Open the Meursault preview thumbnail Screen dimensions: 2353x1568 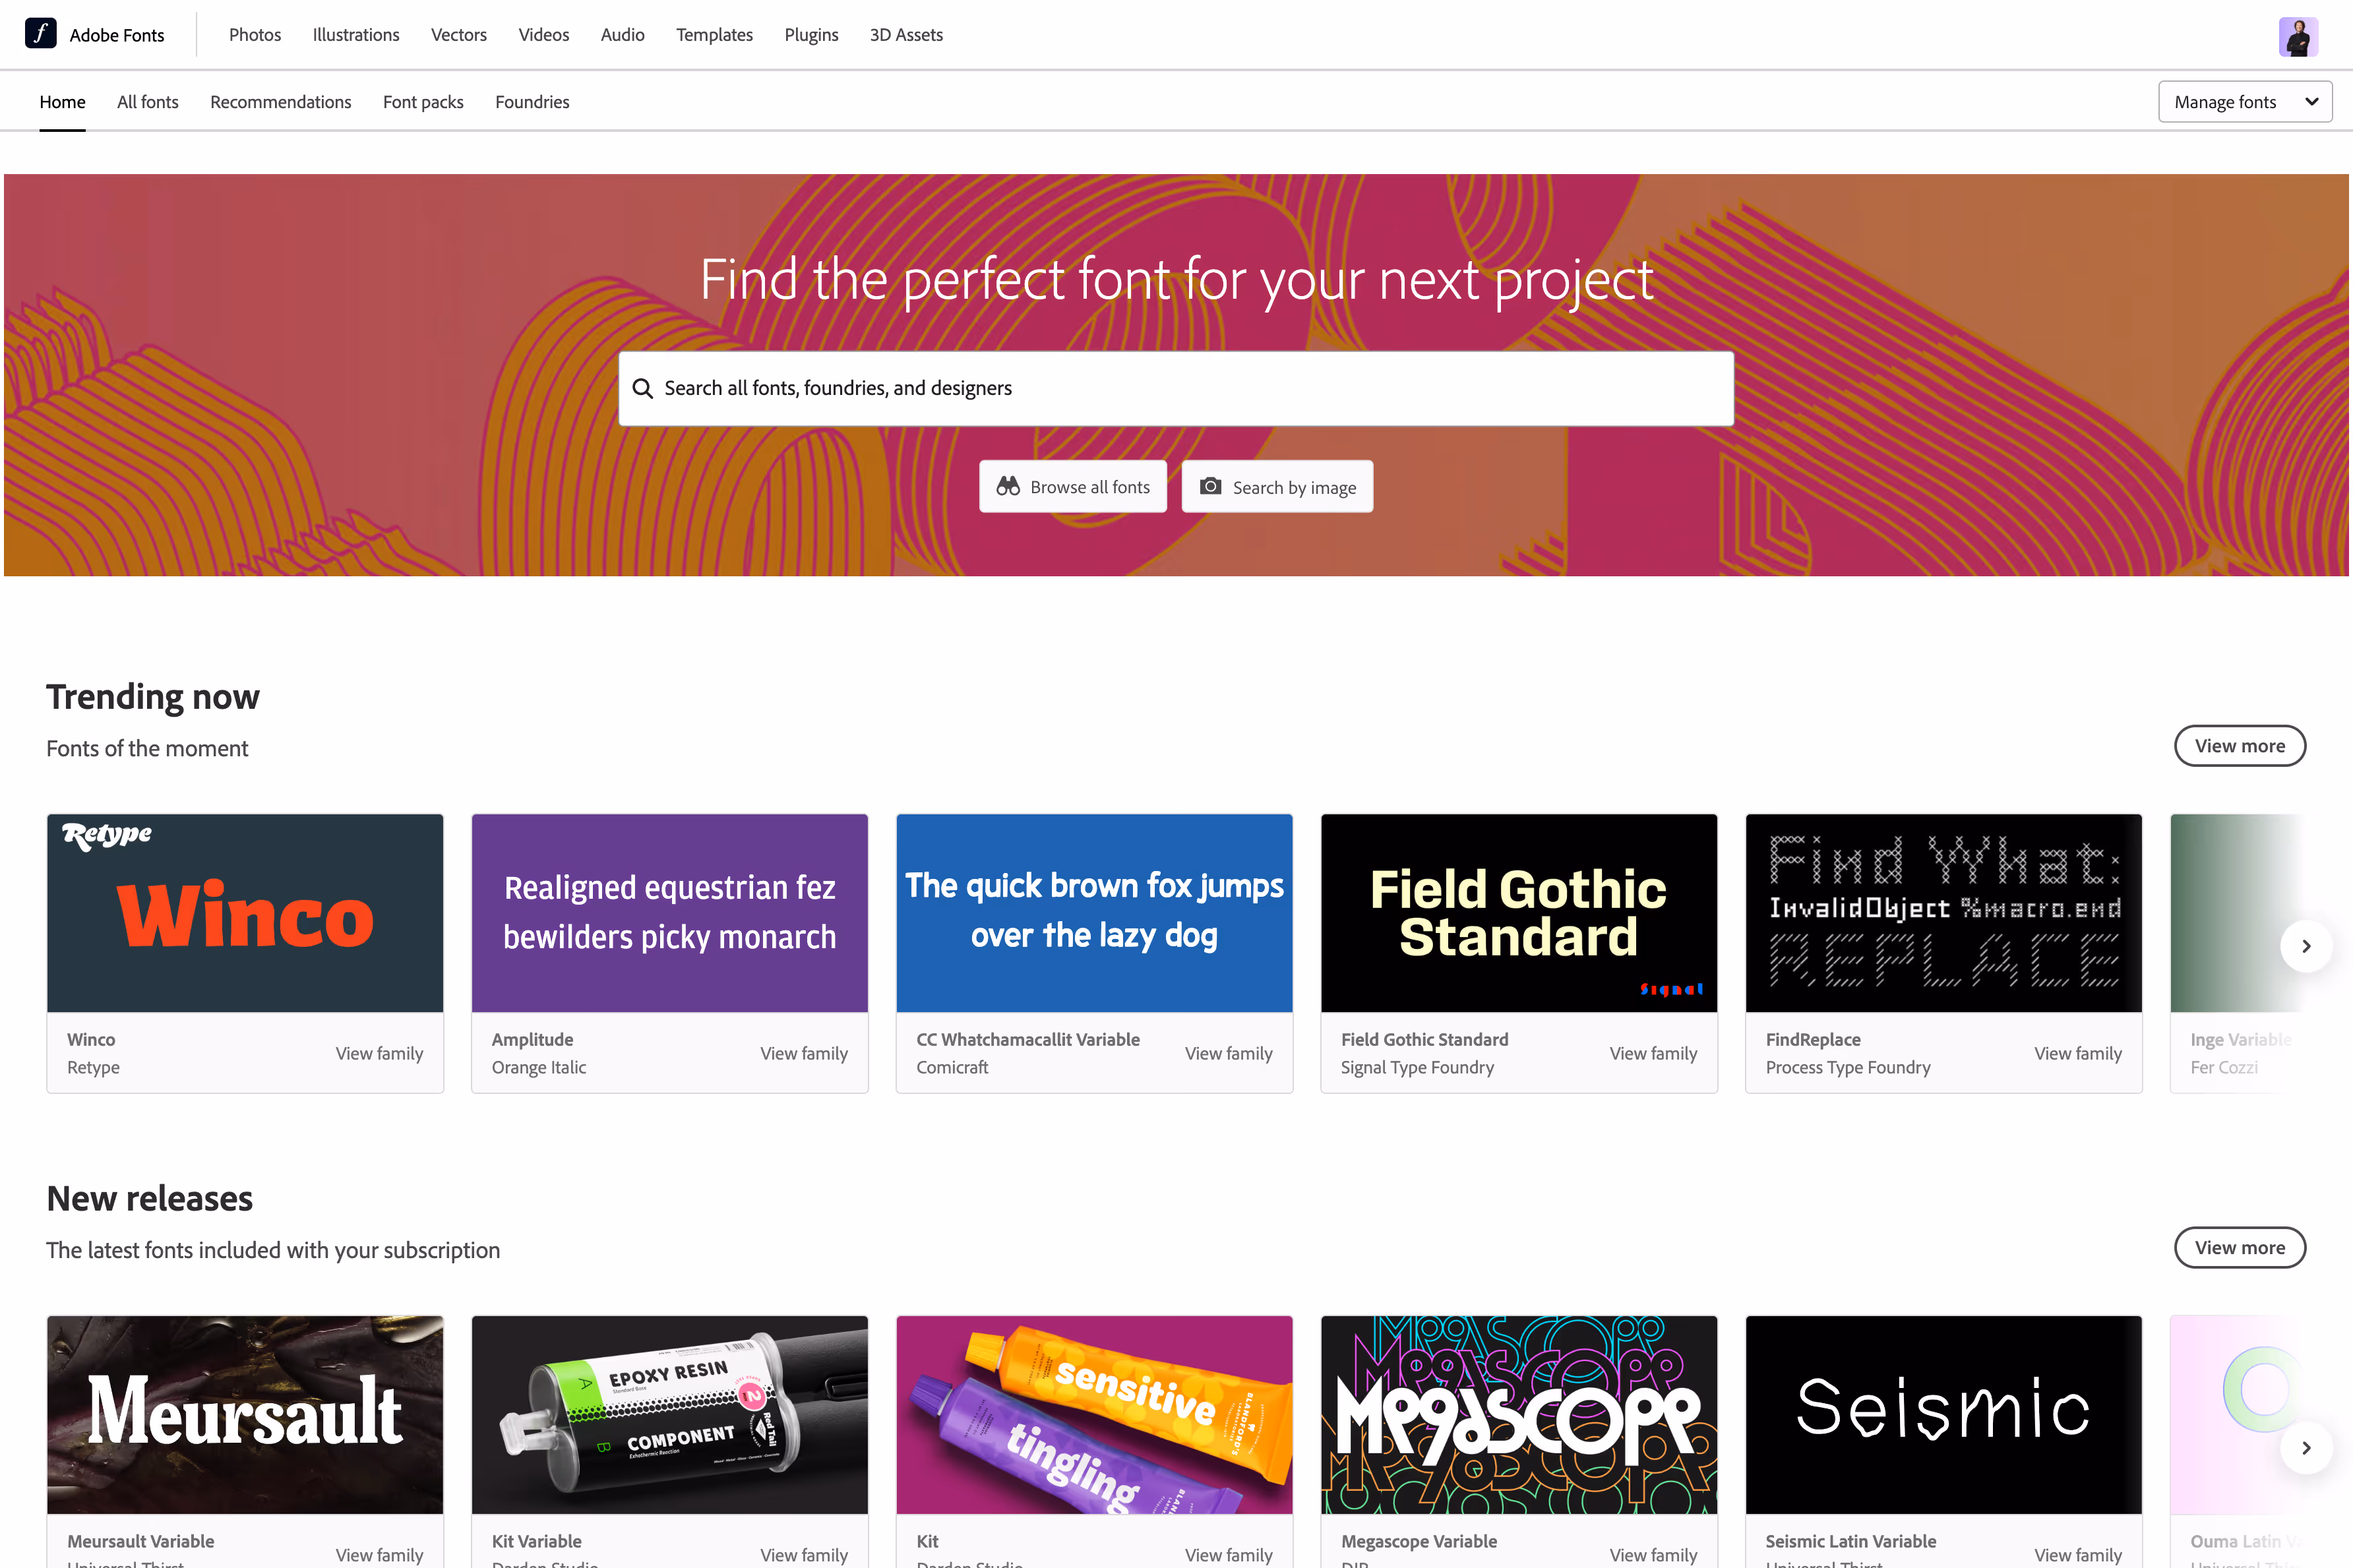coord(245,1414)
